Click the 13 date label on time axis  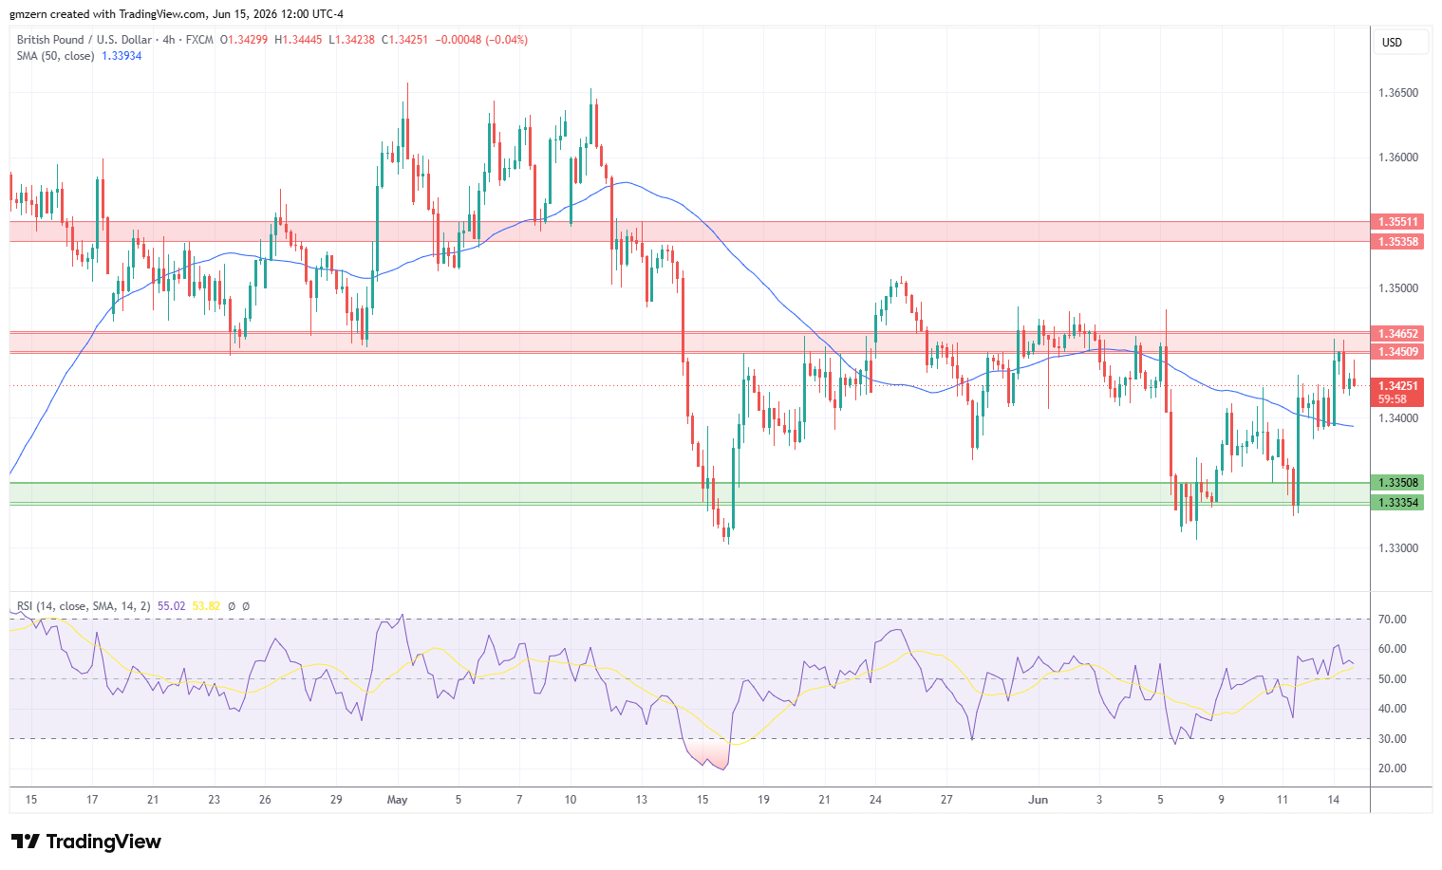(x=642, y=800)
